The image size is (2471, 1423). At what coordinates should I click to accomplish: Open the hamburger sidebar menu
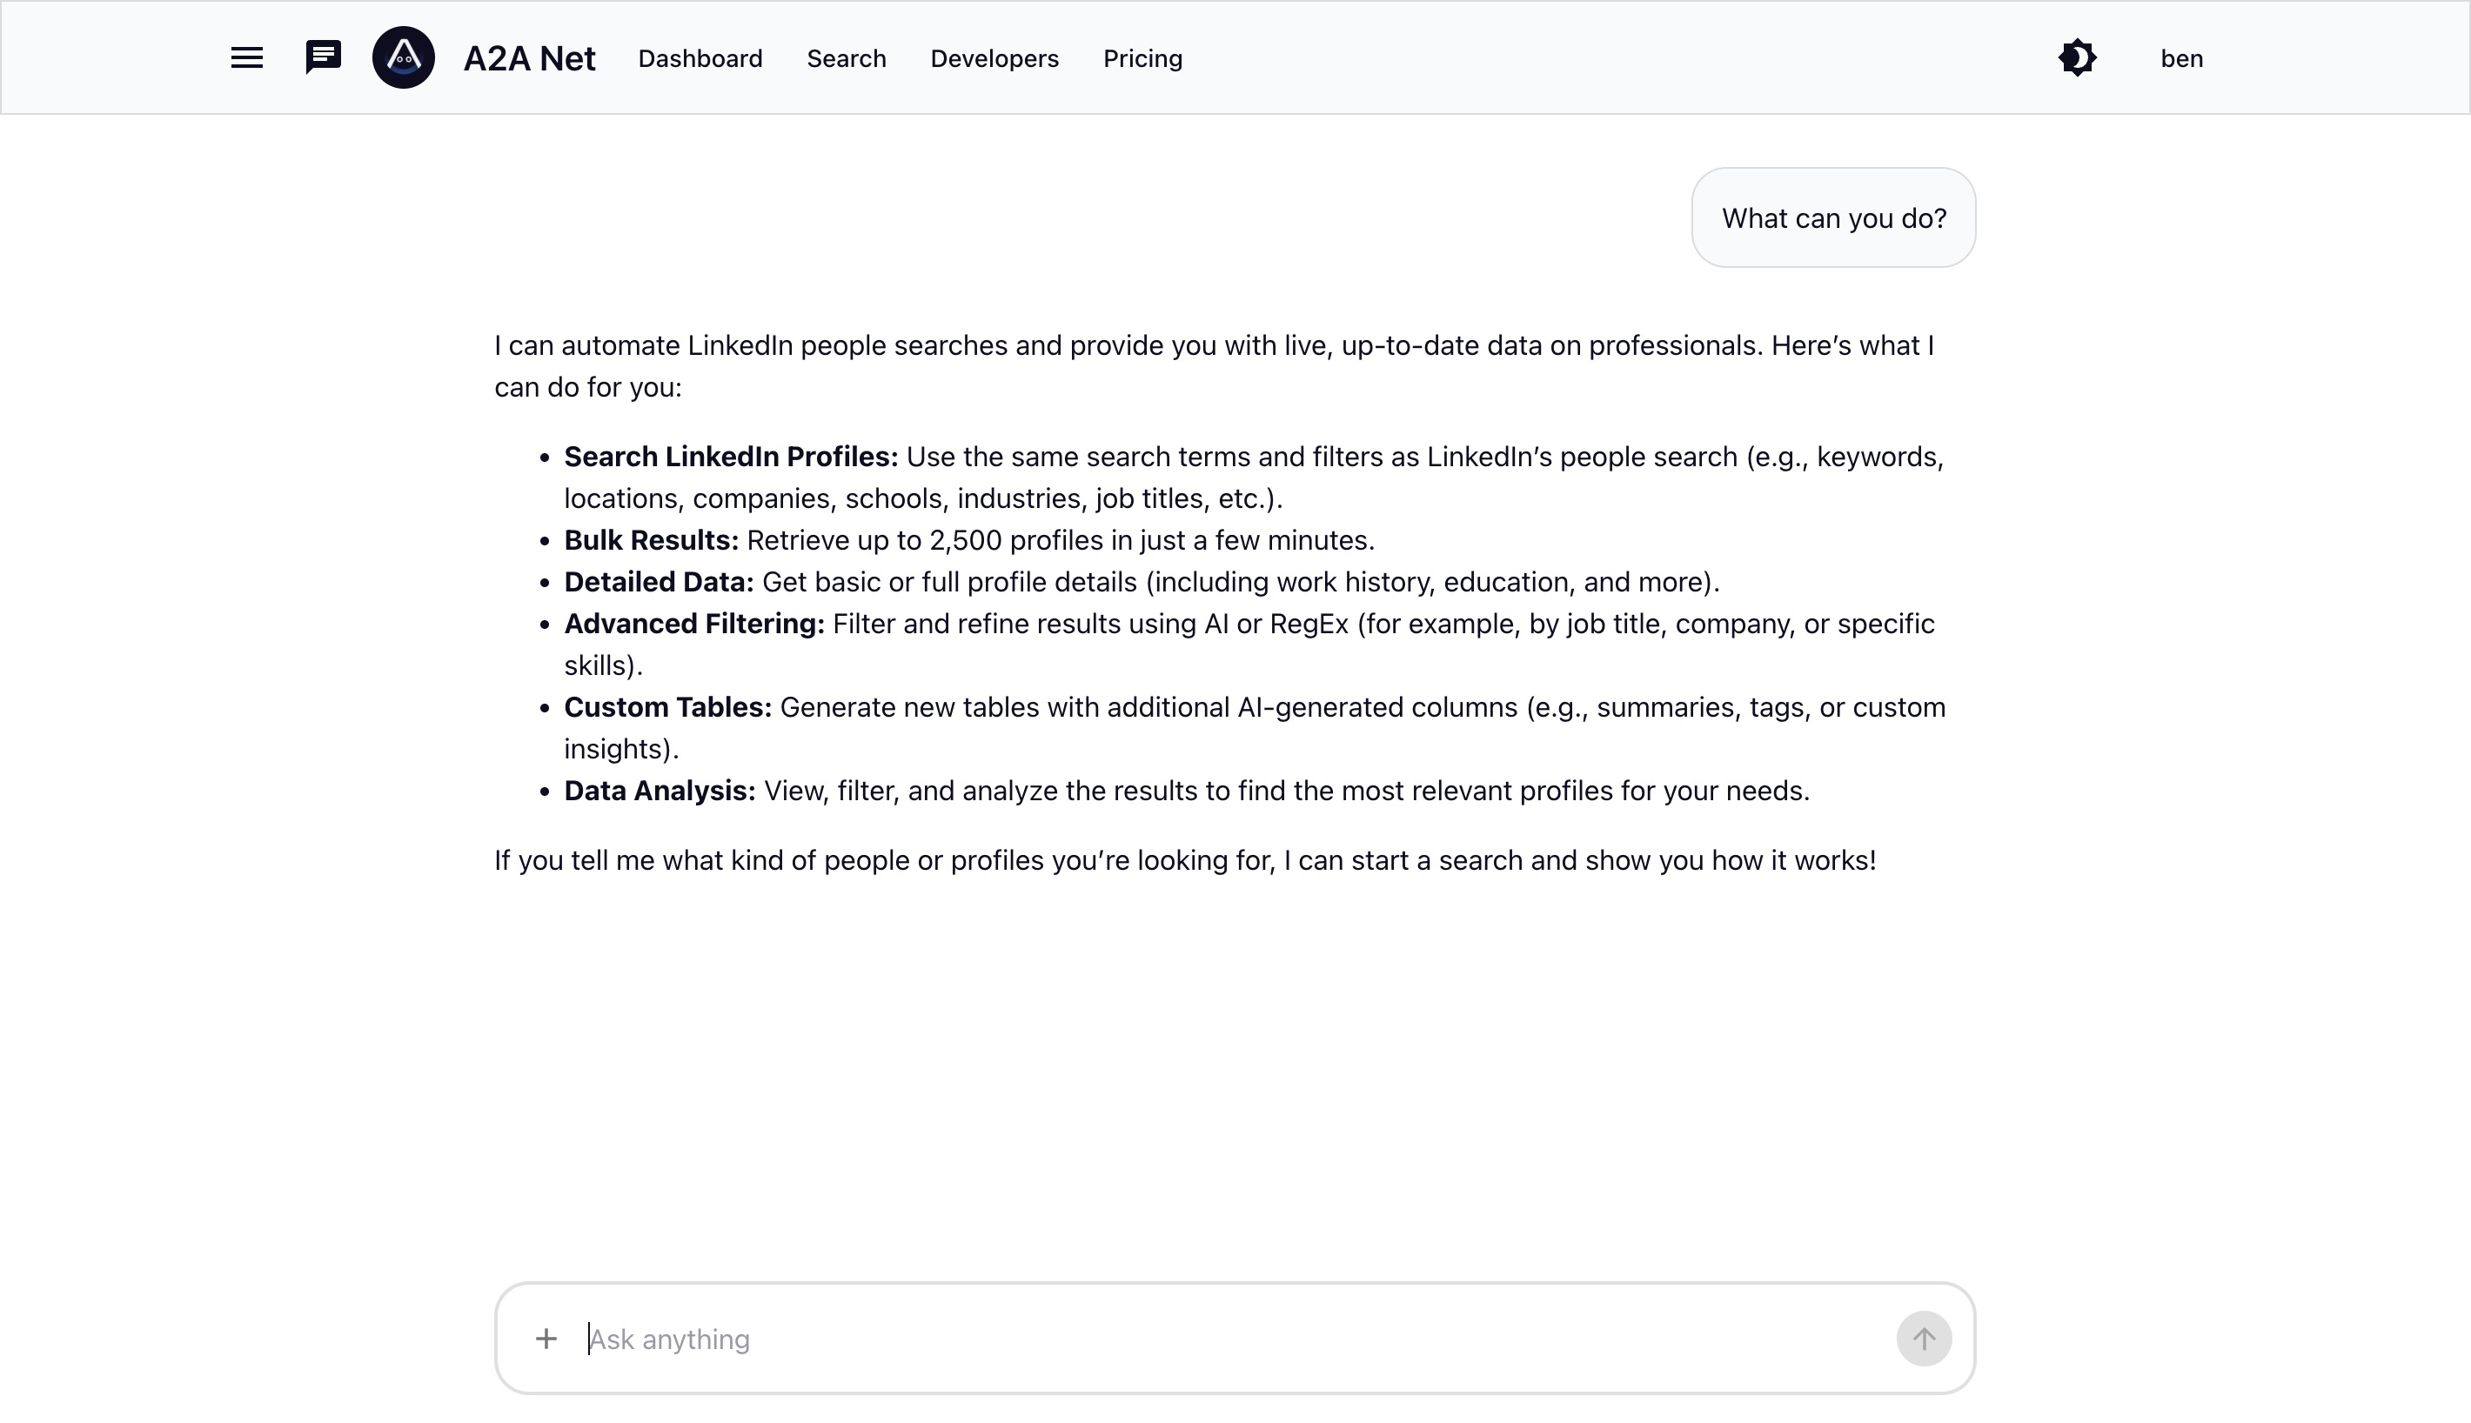[246, 58]
